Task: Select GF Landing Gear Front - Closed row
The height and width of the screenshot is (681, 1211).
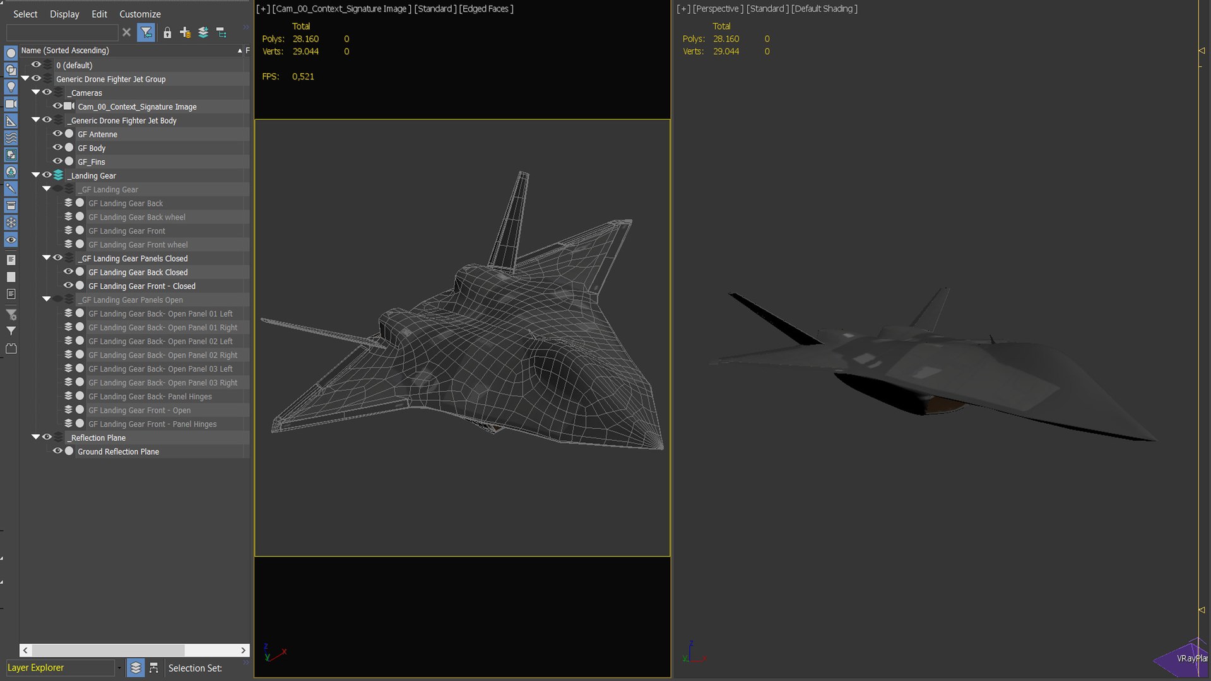Action: (x=141, y=286)
